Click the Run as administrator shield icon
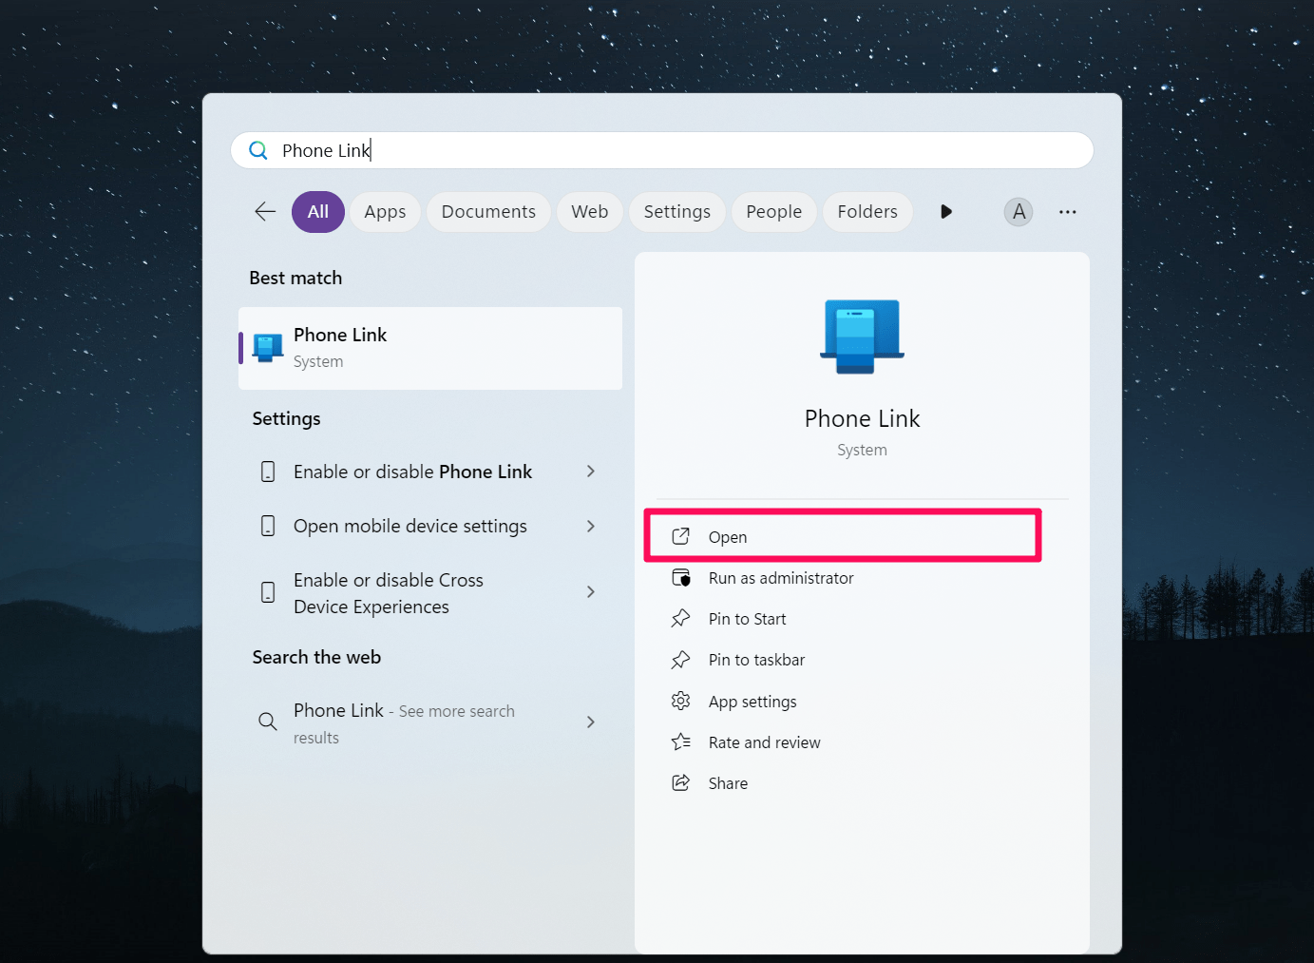Viewport: 1314px width, 963px height. pyautogui.click(x=681, y=578)
